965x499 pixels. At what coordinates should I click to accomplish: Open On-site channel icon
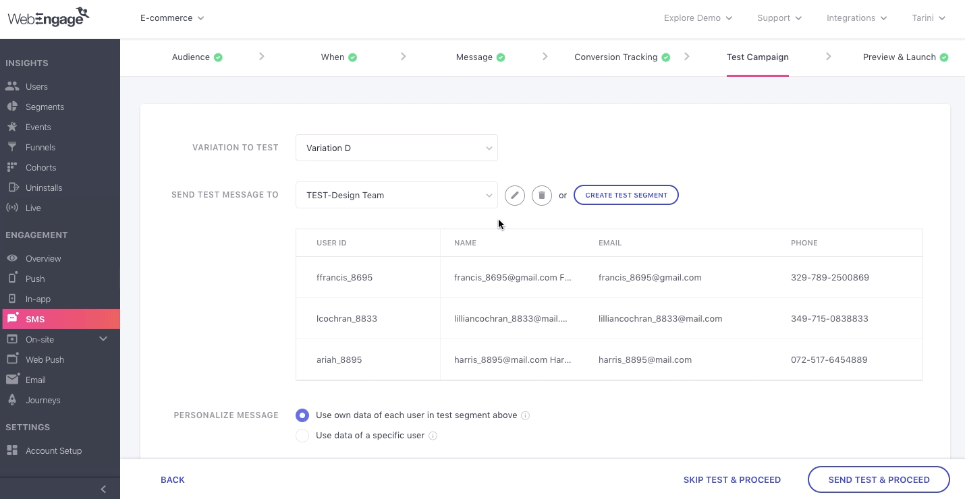(x=12, y=339)
